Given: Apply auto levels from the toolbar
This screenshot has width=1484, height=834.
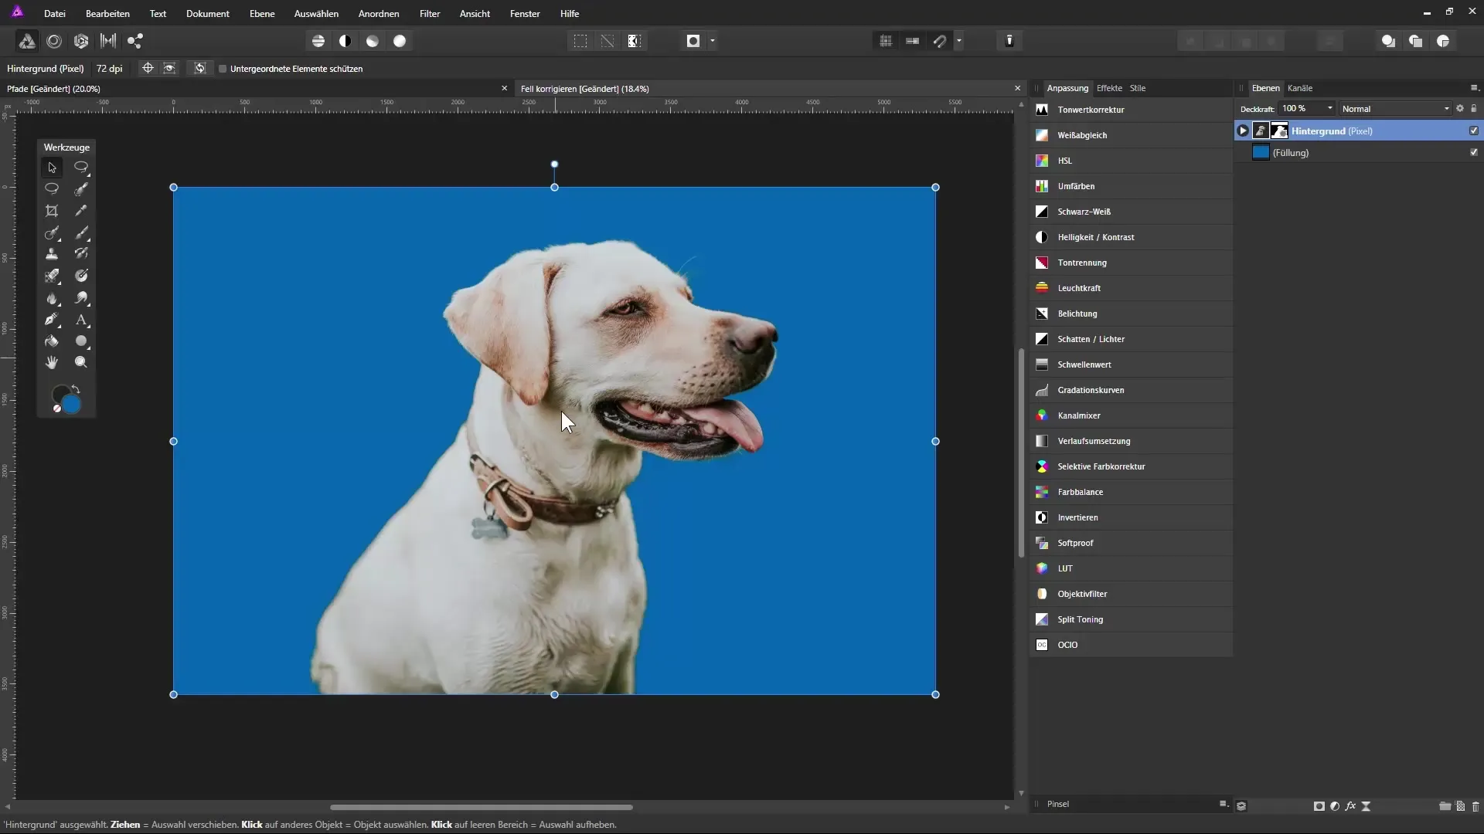Looking at the screenshot, I should tap(318, 41).
